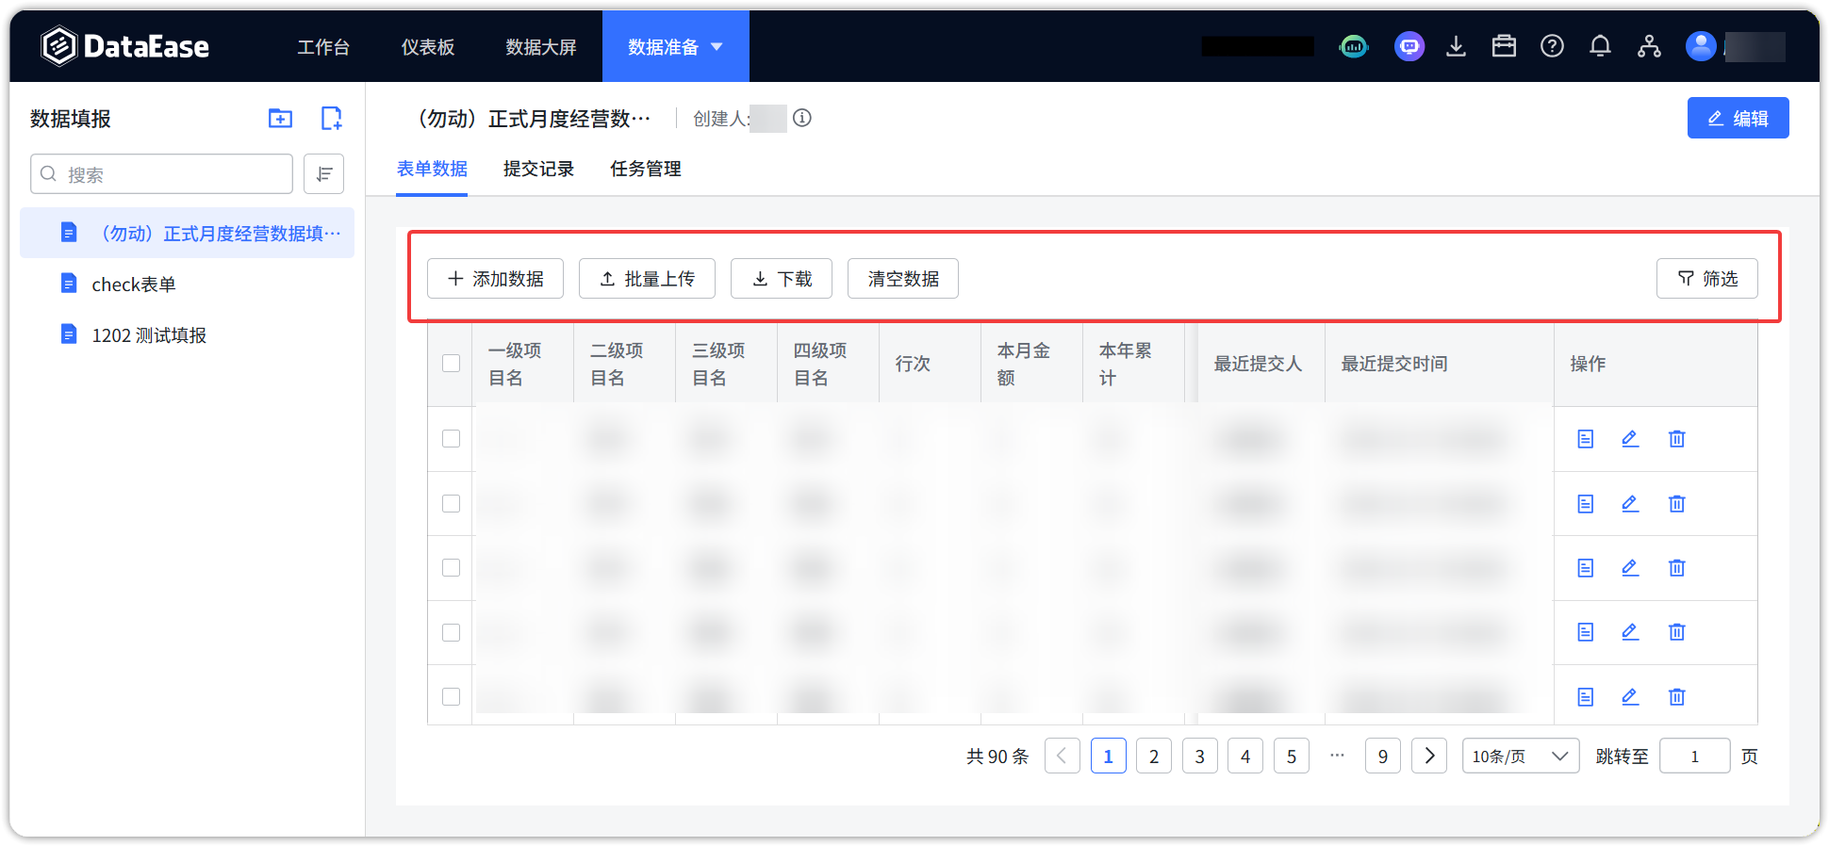This screenshot has height=846, width=1829.
Task: Delete the first table row via trash icon
Action: pos(1676,439)
